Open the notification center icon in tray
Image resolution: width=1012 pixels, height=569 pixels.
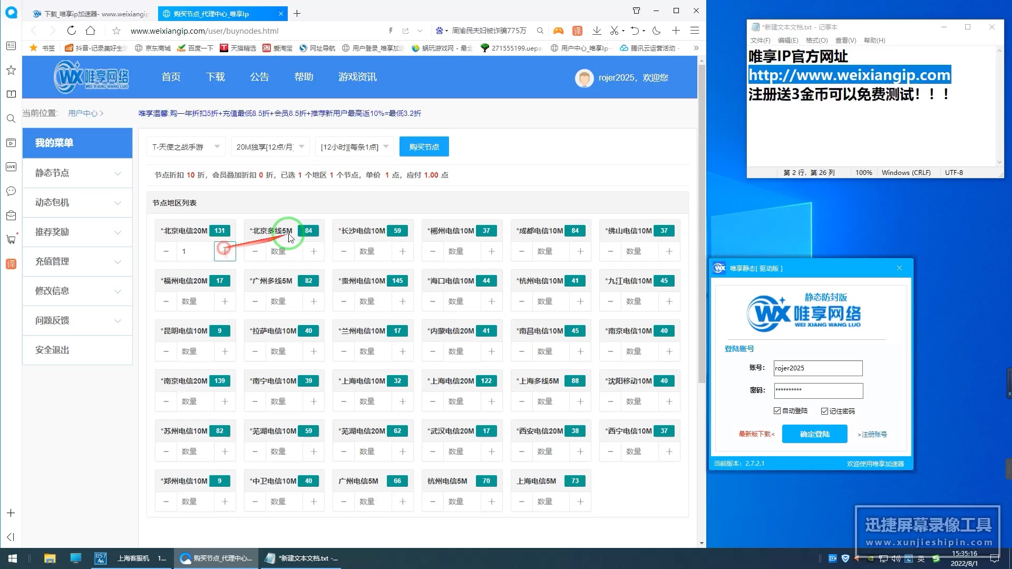(995, 558)
